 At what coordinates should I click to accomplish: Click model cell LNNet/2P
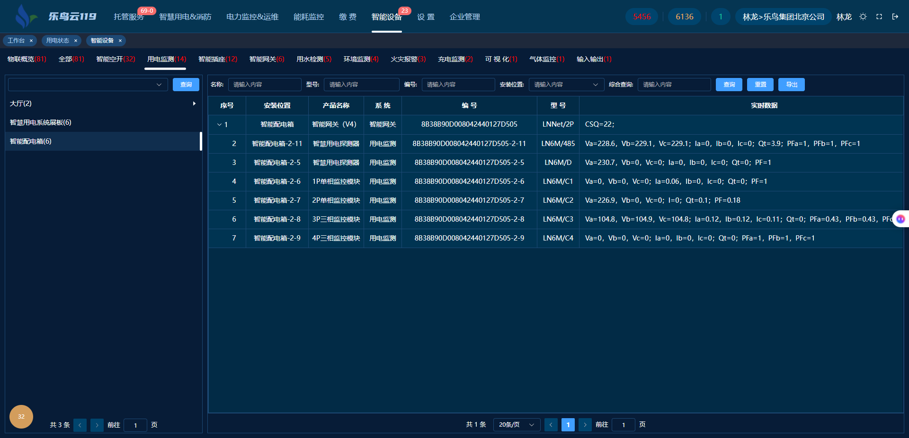(x=558, y=124)
